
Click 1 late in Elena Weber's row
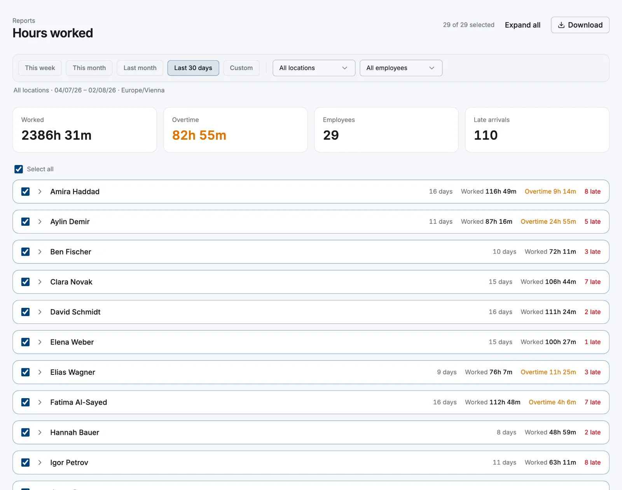(x=592, y=342)
